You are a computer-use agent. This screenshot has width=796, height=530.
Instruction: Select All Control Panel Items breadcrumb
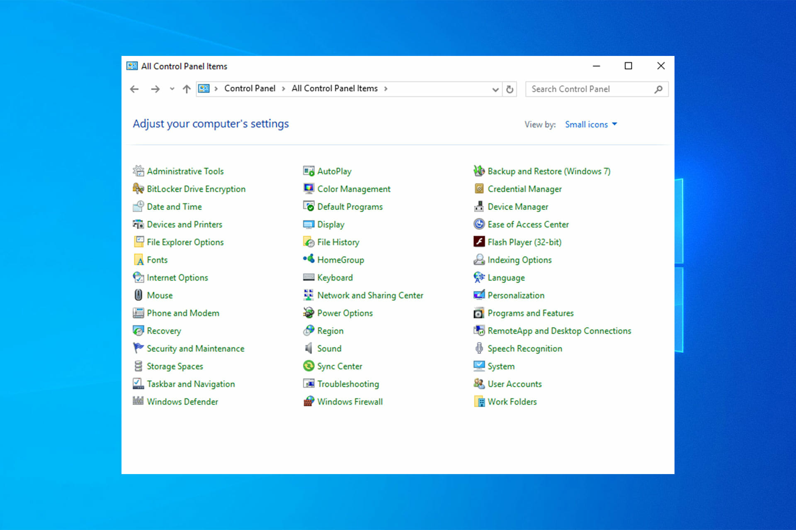tap(335, 89)
